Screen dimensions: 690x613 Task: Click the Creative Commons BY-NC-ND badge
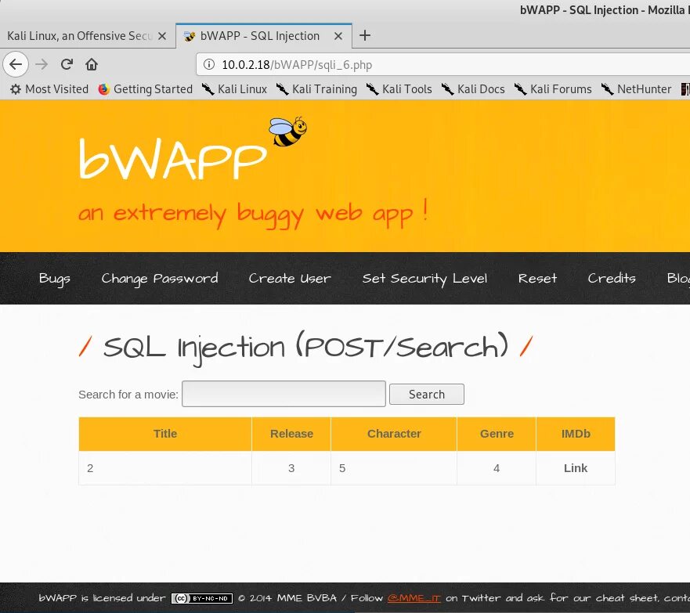pyautogui.click(x=202, y=598)
